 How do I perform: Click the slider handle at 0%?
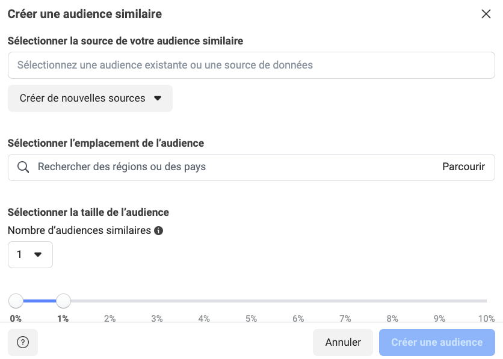(16, 301)
